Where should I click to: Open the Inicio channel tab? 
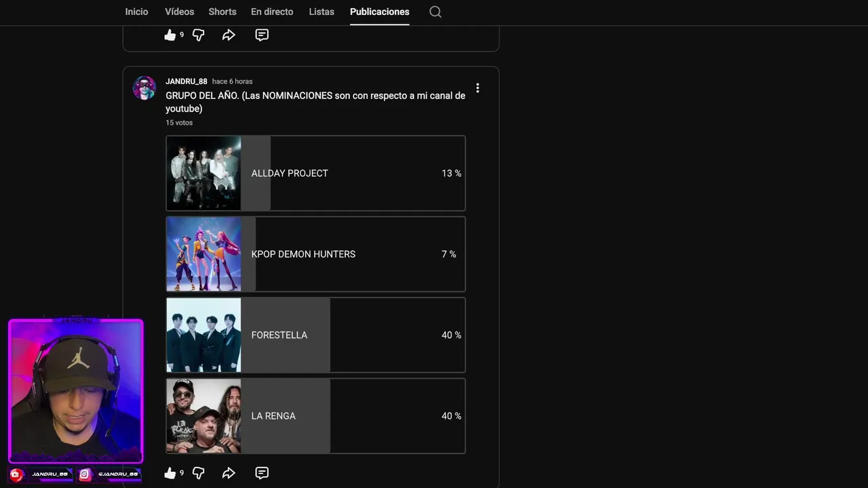(136, 12)
